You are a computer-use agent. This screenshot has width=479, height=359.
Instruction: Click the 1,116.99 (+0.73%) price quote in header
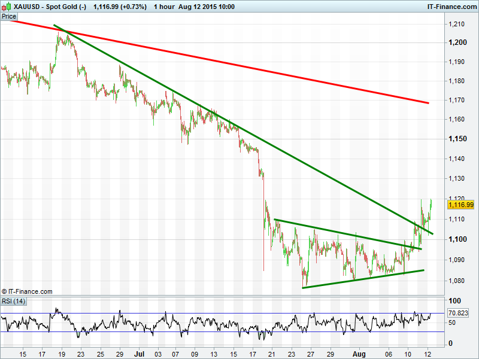pos(120,7)
